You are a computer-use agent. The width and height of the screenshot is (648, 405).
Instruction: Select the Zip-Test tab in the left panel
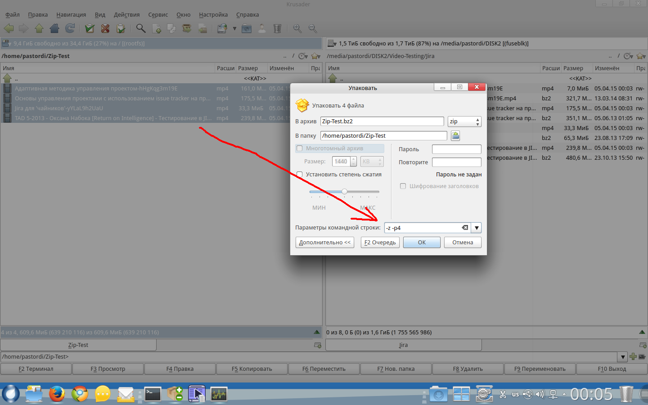pyautogui.click(x=78, y=345)
